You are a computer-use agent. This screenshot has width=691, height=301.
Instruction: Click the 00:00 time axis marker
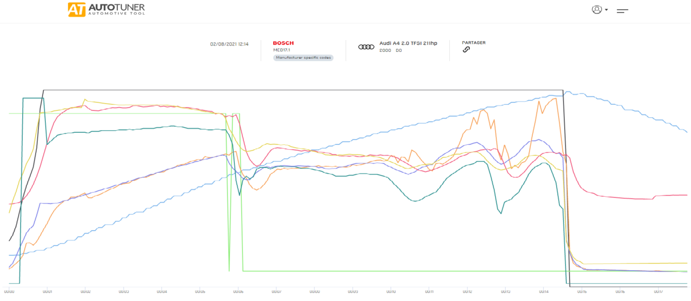click(9, 292)
